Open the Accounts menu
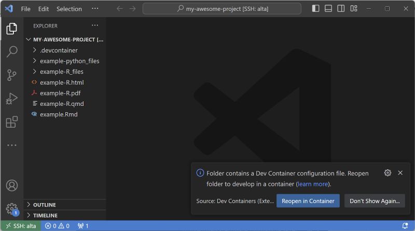415x231 pixels. click(11, 185)
